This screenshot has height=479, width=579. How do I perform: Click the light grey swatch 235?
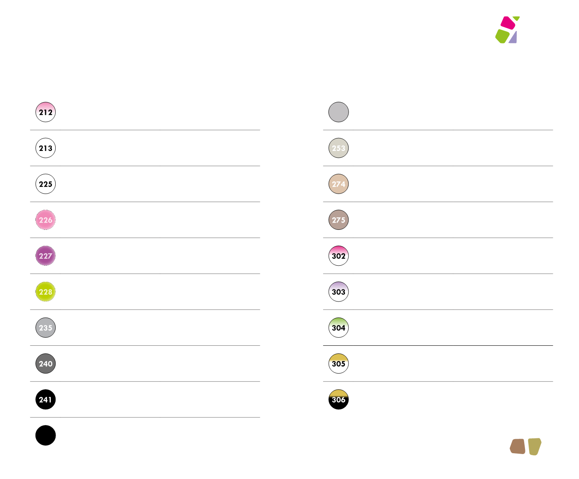46,328
